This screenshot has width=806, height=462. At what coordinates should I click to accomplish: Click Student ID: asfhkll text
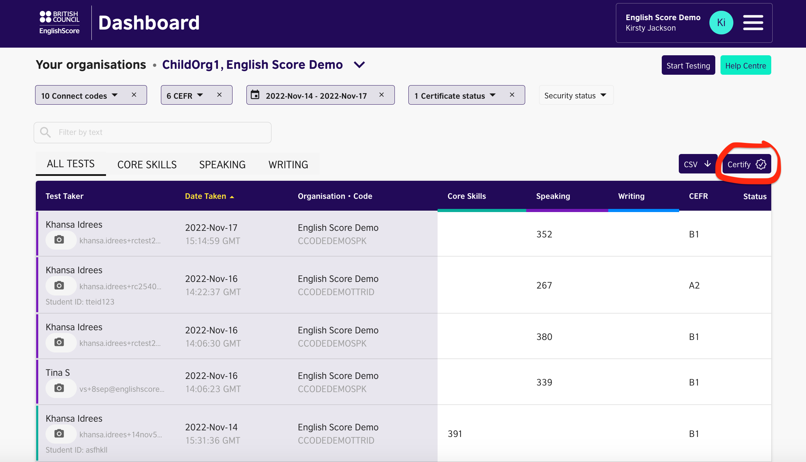76,450
